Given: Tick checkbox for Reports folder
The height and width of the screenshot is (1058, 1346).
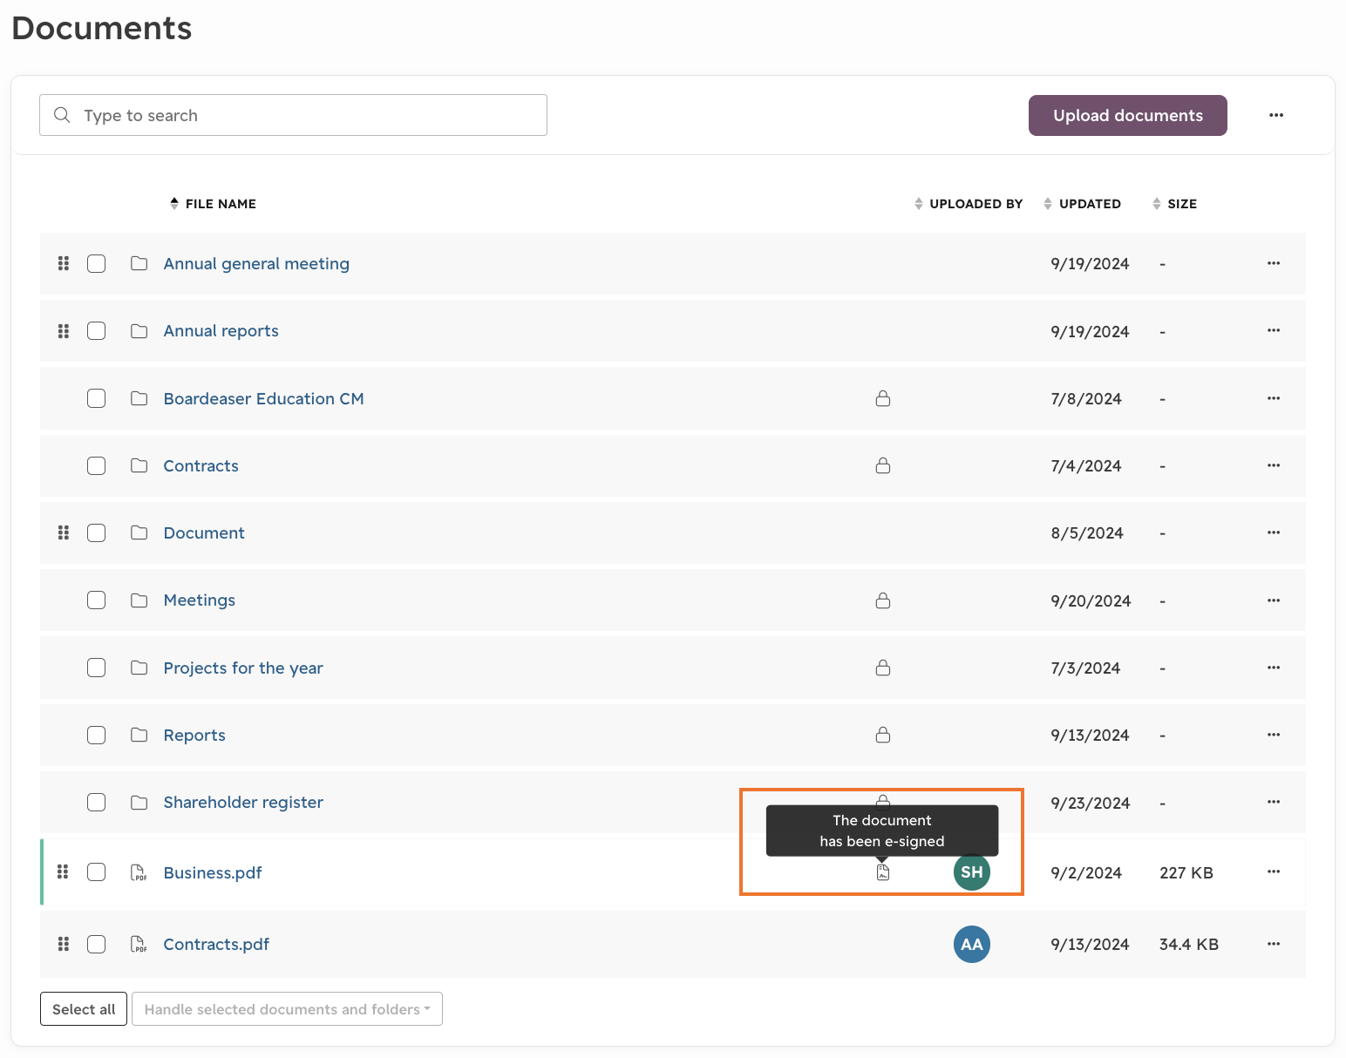Looking at the screenshot, I should tap(97, 735).
